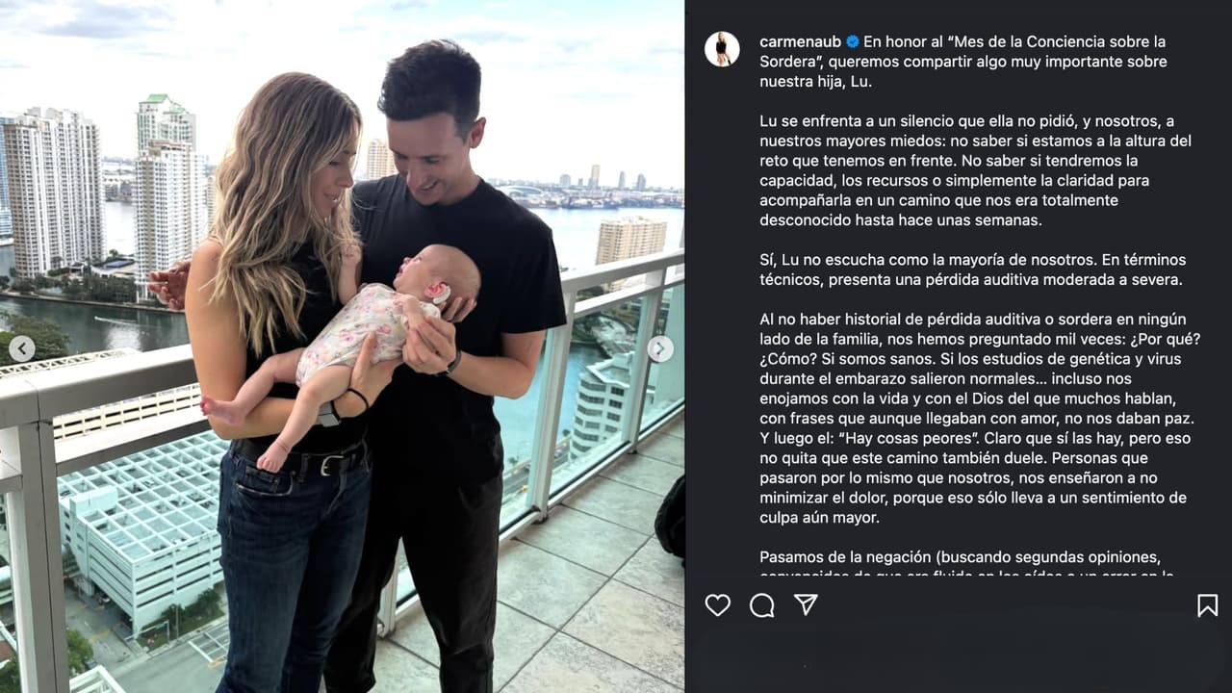Open the carmenaub profile avatar
The width and height of the screenshot is (1232, 693).
[722, 49]
